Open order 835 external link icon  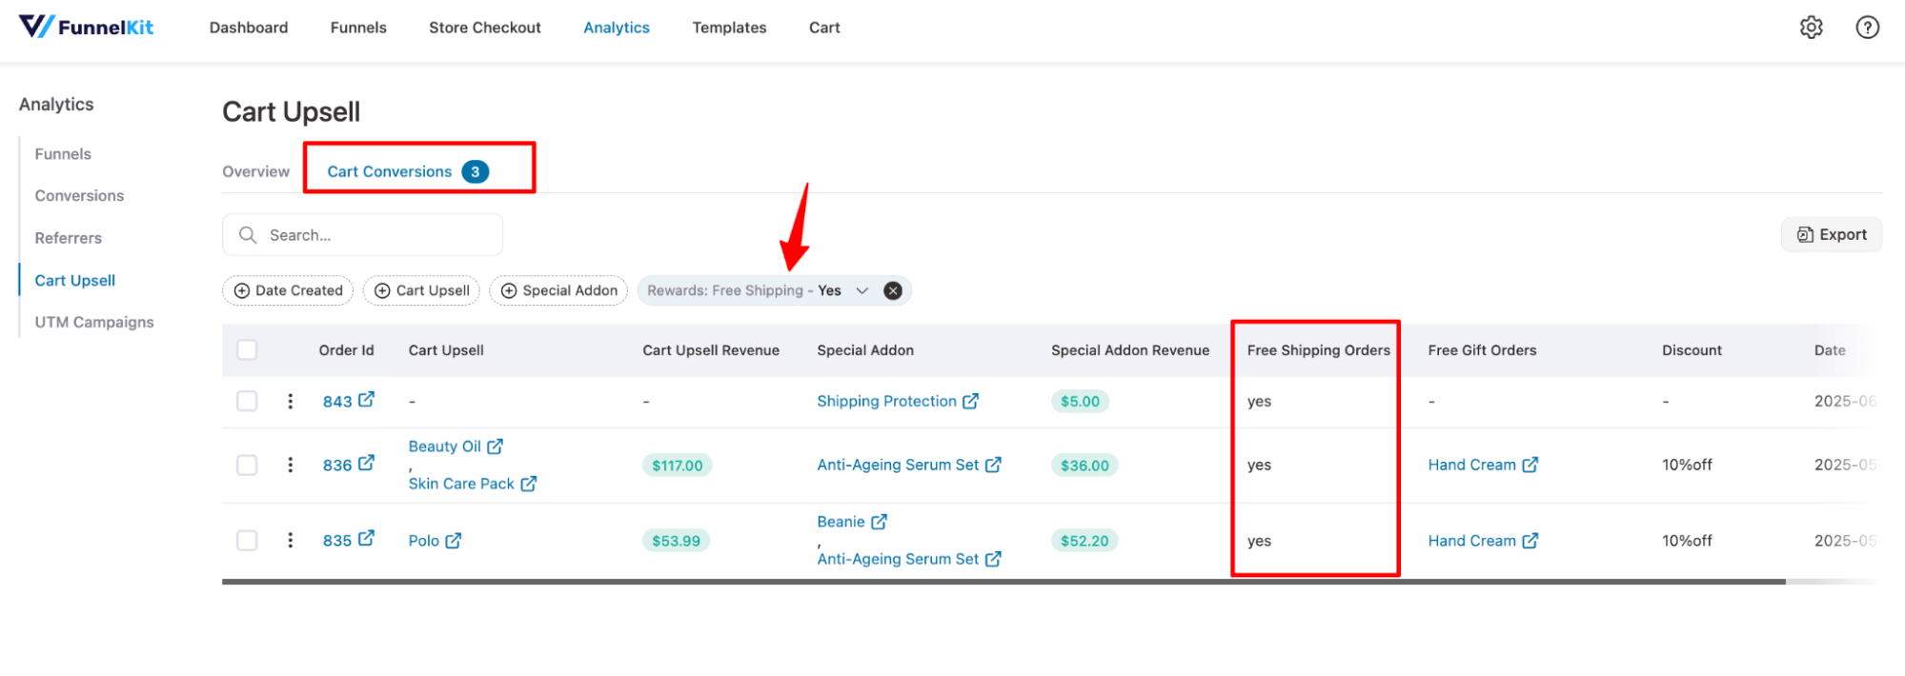tap(366, 539)
